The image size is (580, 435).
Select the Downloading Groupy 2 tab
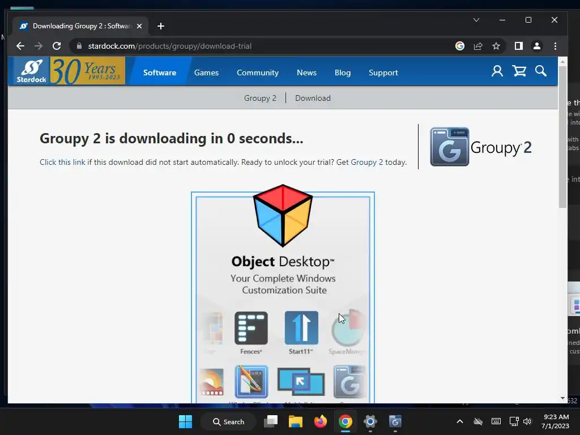(x=80, y=26)
